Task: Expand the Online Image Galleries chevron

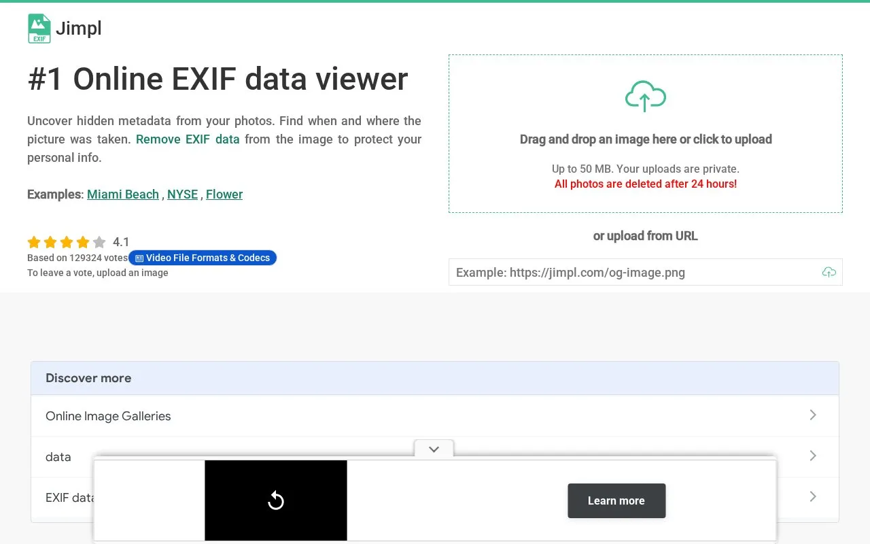Action: pos(813,415)
